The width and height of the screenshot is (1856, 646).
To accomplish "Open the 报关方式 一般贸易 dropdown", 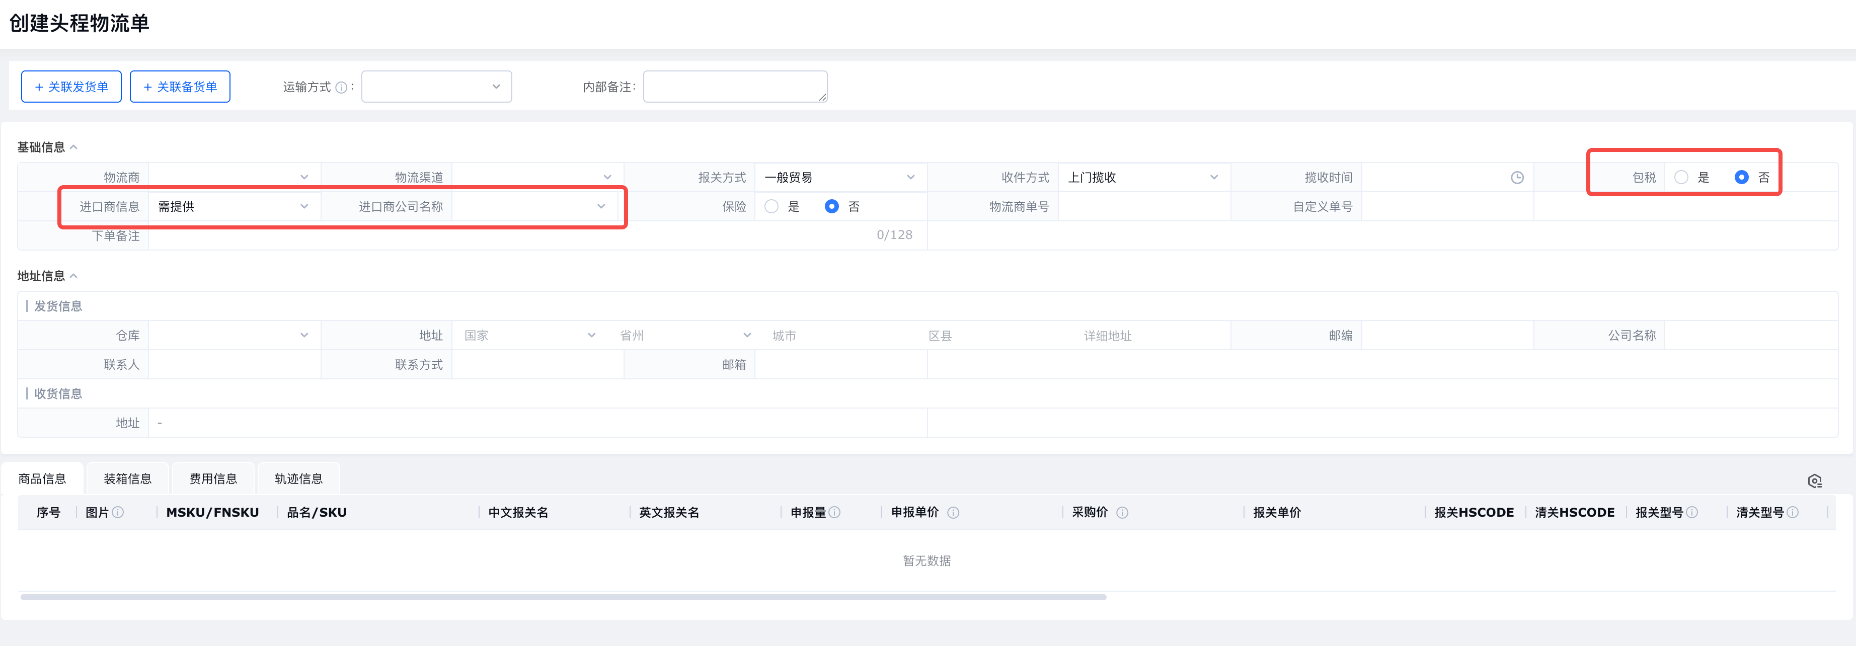I will point(840,177).
